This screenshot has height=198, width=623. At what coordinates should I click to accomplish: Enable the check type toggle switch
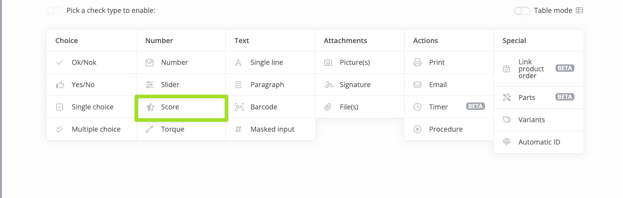55,10
